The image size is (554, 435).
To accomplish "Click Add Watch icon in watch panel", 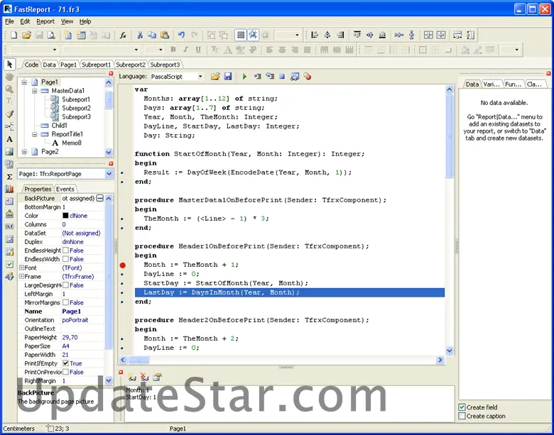I will [133, 378].
